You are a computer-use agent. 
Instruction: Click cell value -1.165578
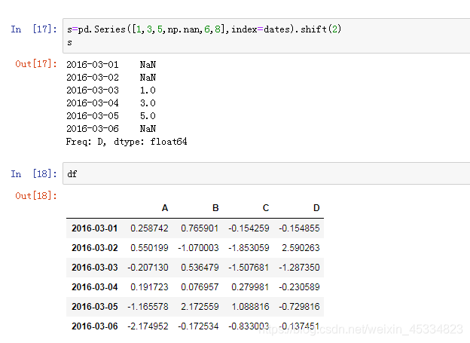tap(148, 307)
